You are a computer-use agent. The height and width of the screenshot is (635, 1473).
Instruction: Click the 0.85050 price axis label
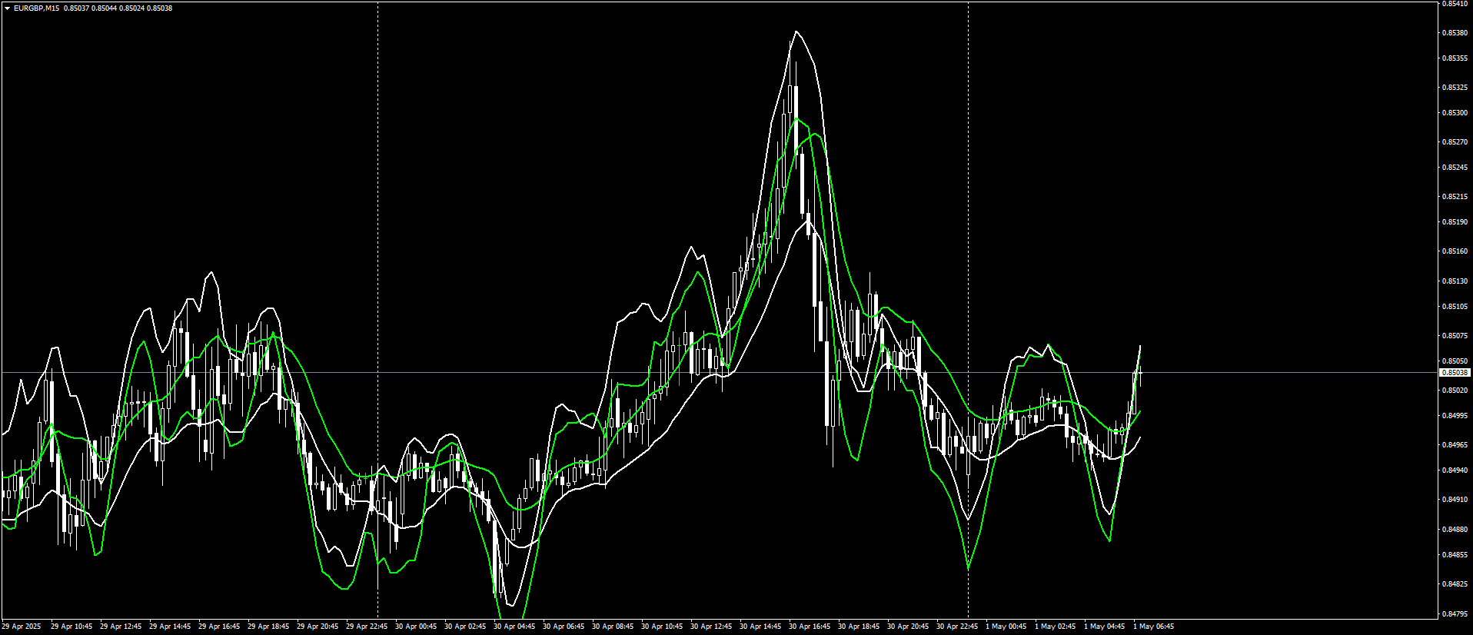coord(1455,361)
